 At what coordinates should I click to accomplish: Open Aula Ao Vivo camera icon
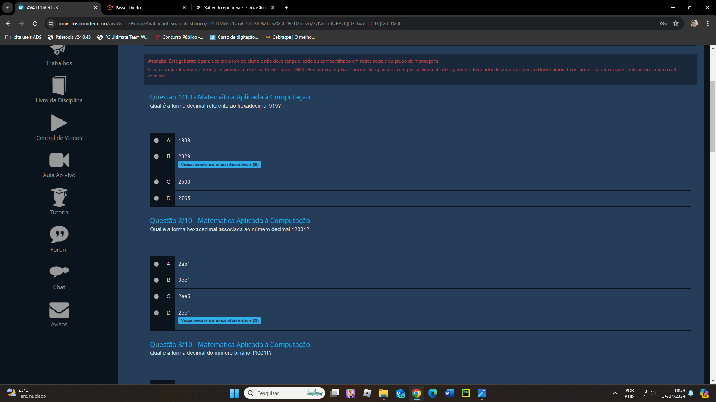click(x=59, y=160)
